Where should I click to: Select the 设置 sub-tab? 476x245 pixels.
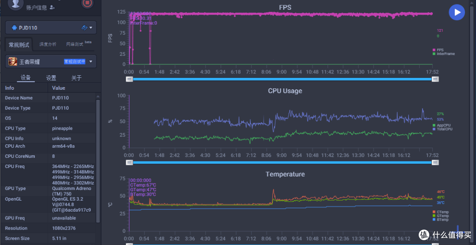pos(51,78)
